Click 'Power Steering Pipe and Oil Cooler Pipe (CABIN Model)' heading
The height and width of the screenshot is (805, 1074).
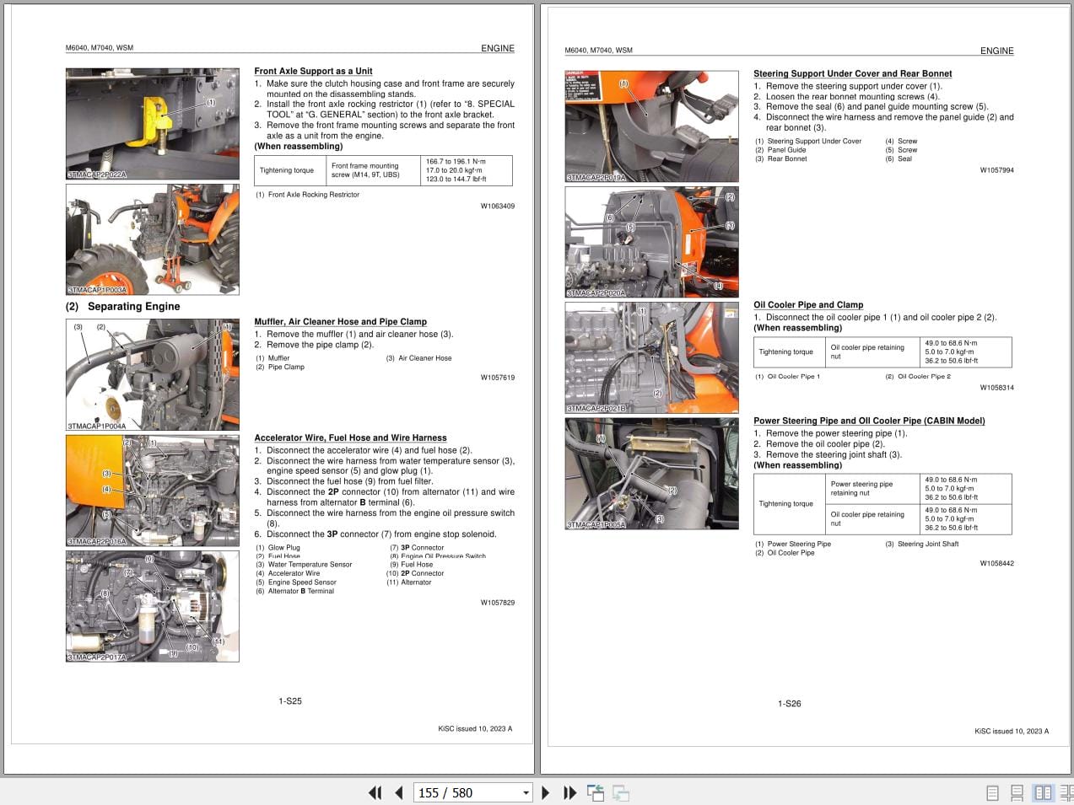(x=869, y=421)
